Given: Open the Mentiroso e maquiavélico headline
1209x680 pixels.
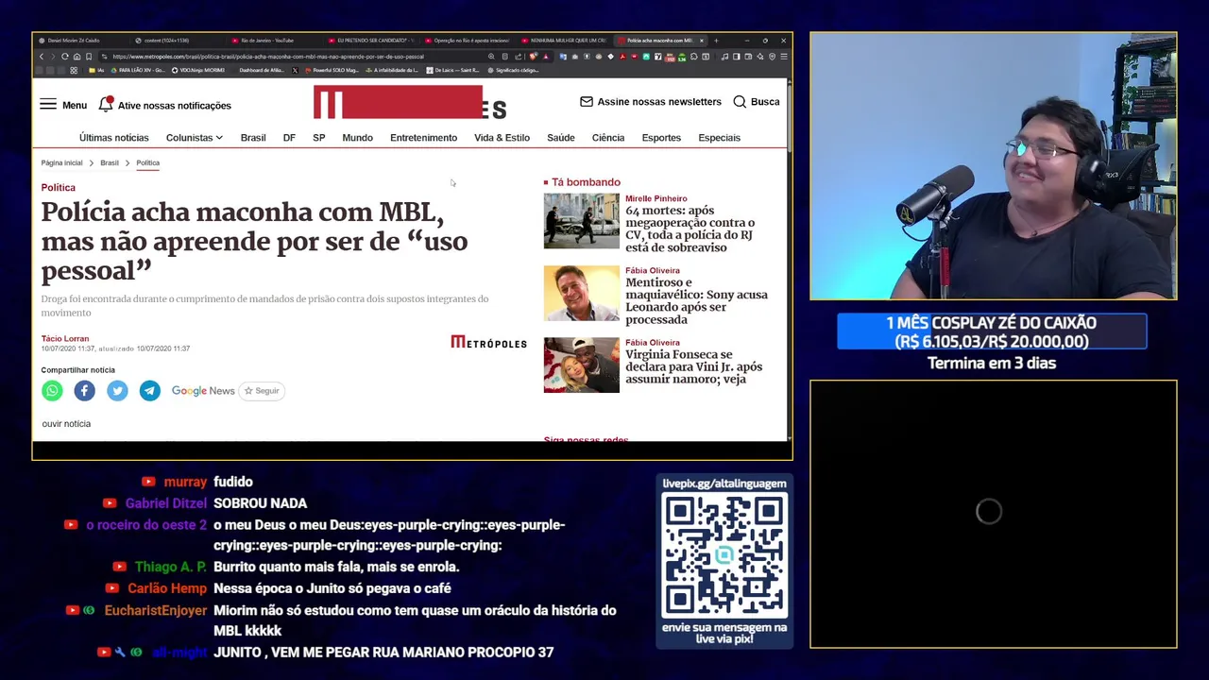Looking at the screenshot, I should [x=696, y=300].
